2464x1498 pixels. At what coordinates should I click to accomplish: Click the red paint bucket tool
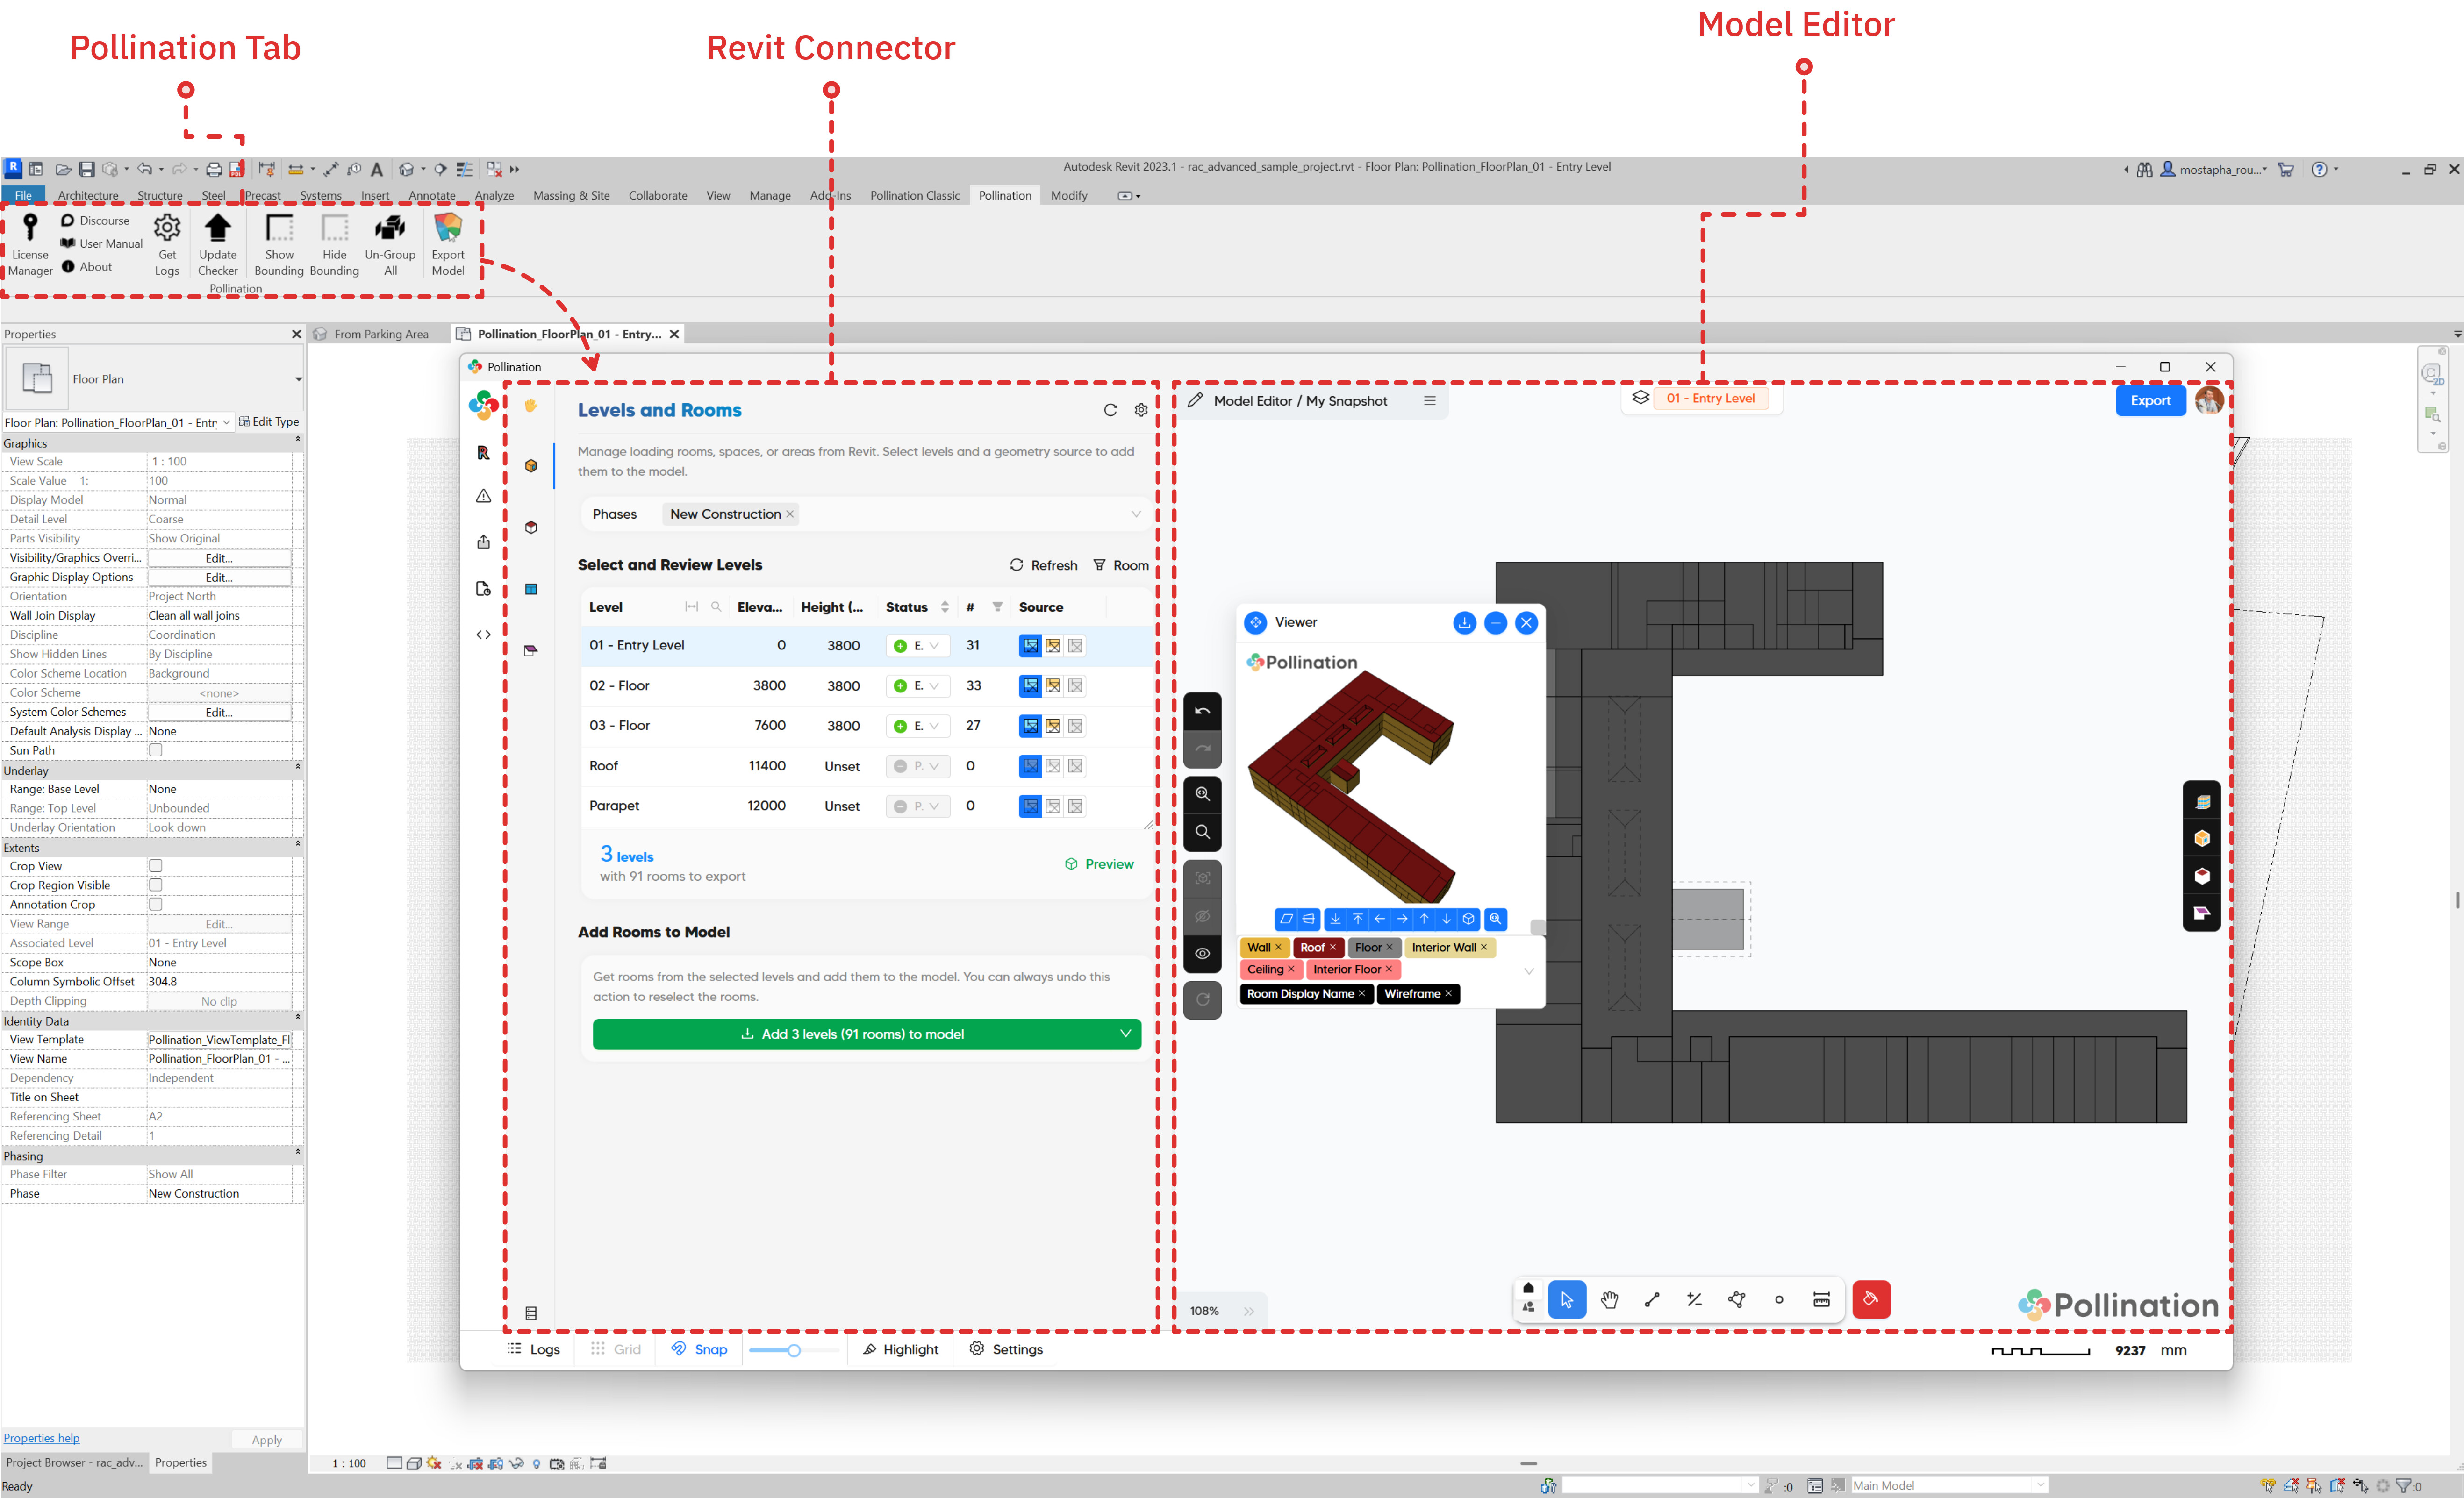1870,1300
